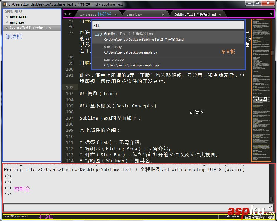Screen dimensions: 277x221
Task: Click the heading '## 概览 ( Tour )'
Action: [x=98, y=94]
